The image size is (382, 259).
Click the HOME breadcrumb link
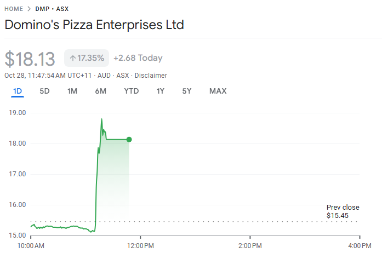pyautogui.click(x=14, y=9)
